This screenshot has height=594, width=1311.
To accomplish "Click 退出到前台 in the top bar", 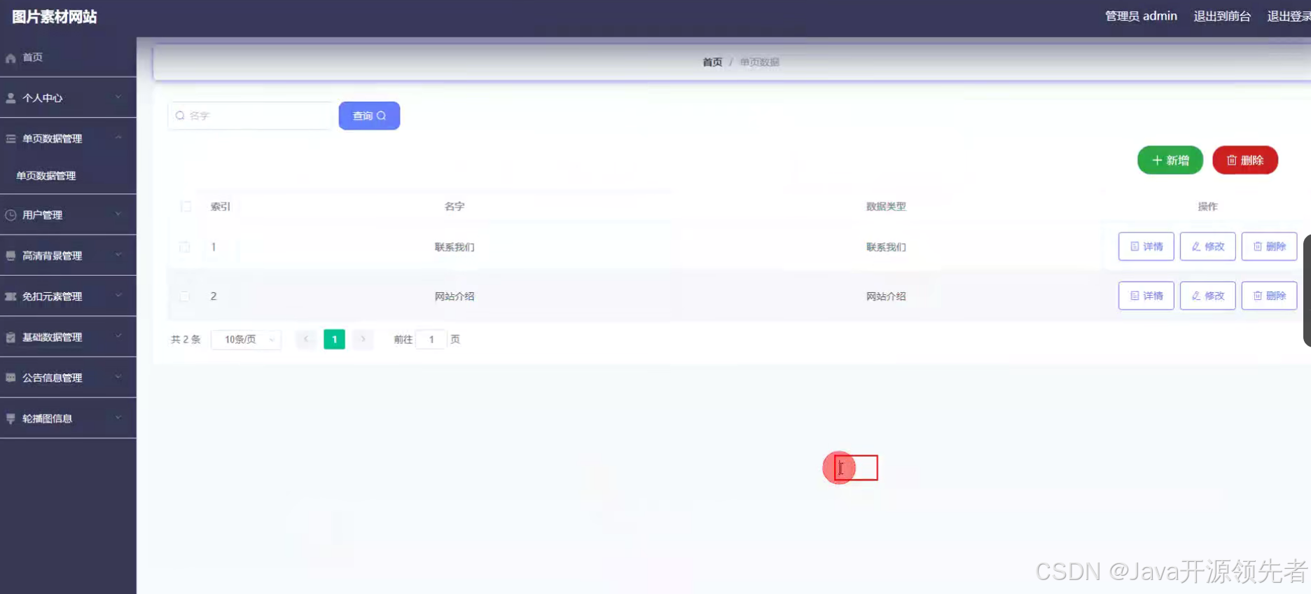I will [x=1222, y=16].
